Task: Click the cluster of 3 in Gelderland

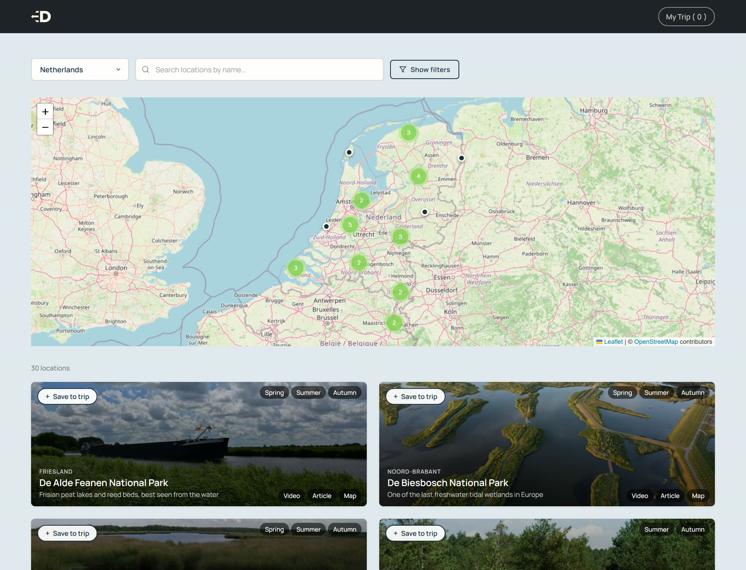Action: 400,237
